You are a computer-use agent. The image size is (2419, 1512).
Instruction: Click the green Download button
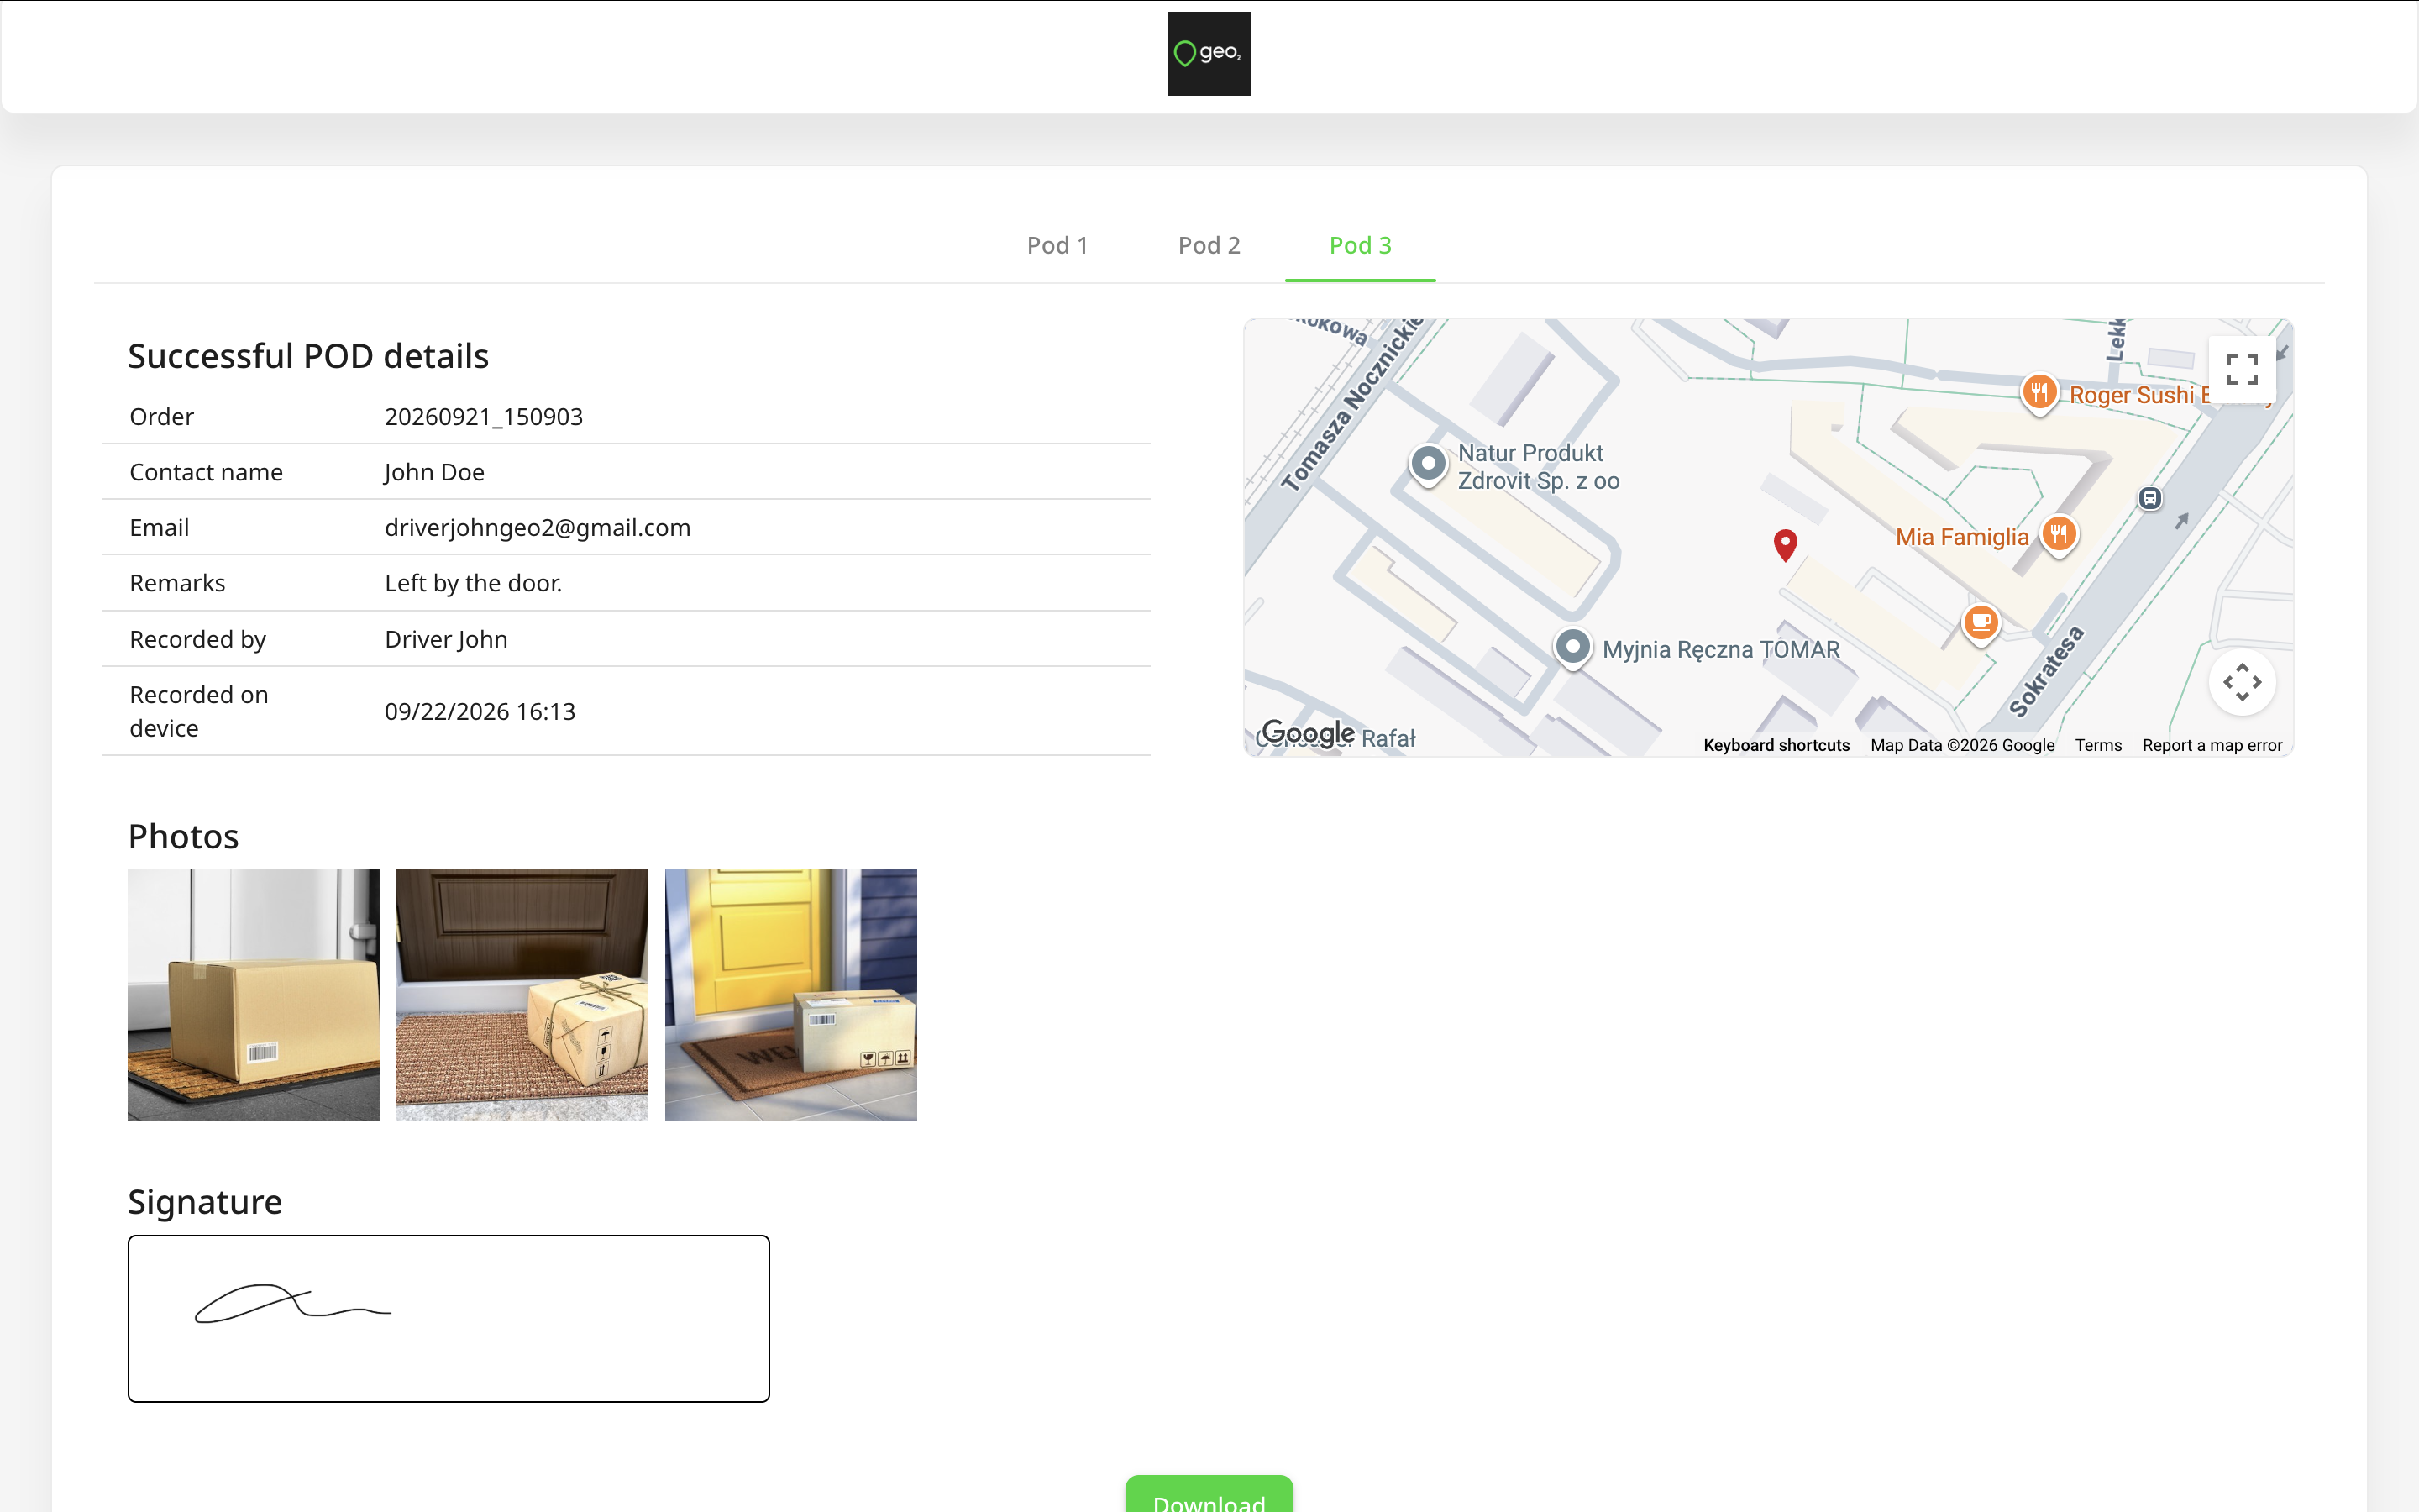click(1209, 1495)
